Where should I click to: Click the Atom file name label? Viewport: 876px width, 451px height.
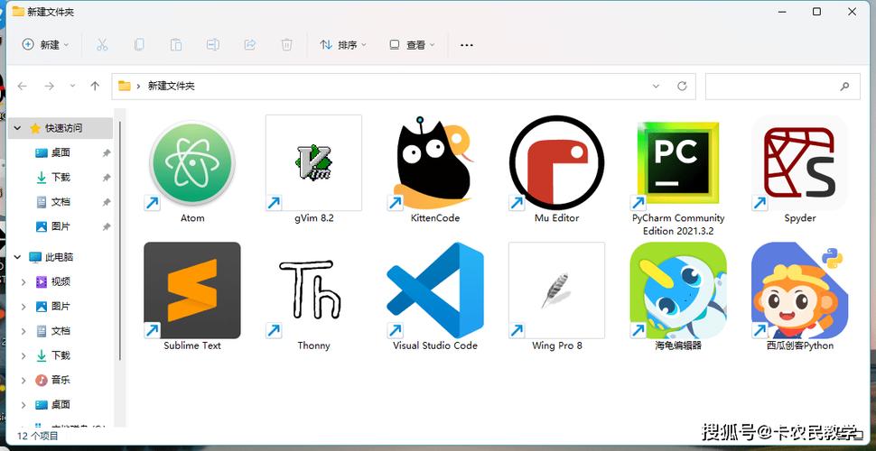click(192, 218)
